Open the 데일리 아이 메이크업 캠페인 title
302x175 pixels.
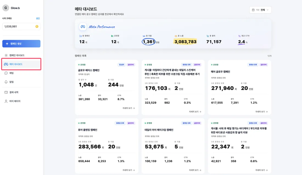point(159,130)
